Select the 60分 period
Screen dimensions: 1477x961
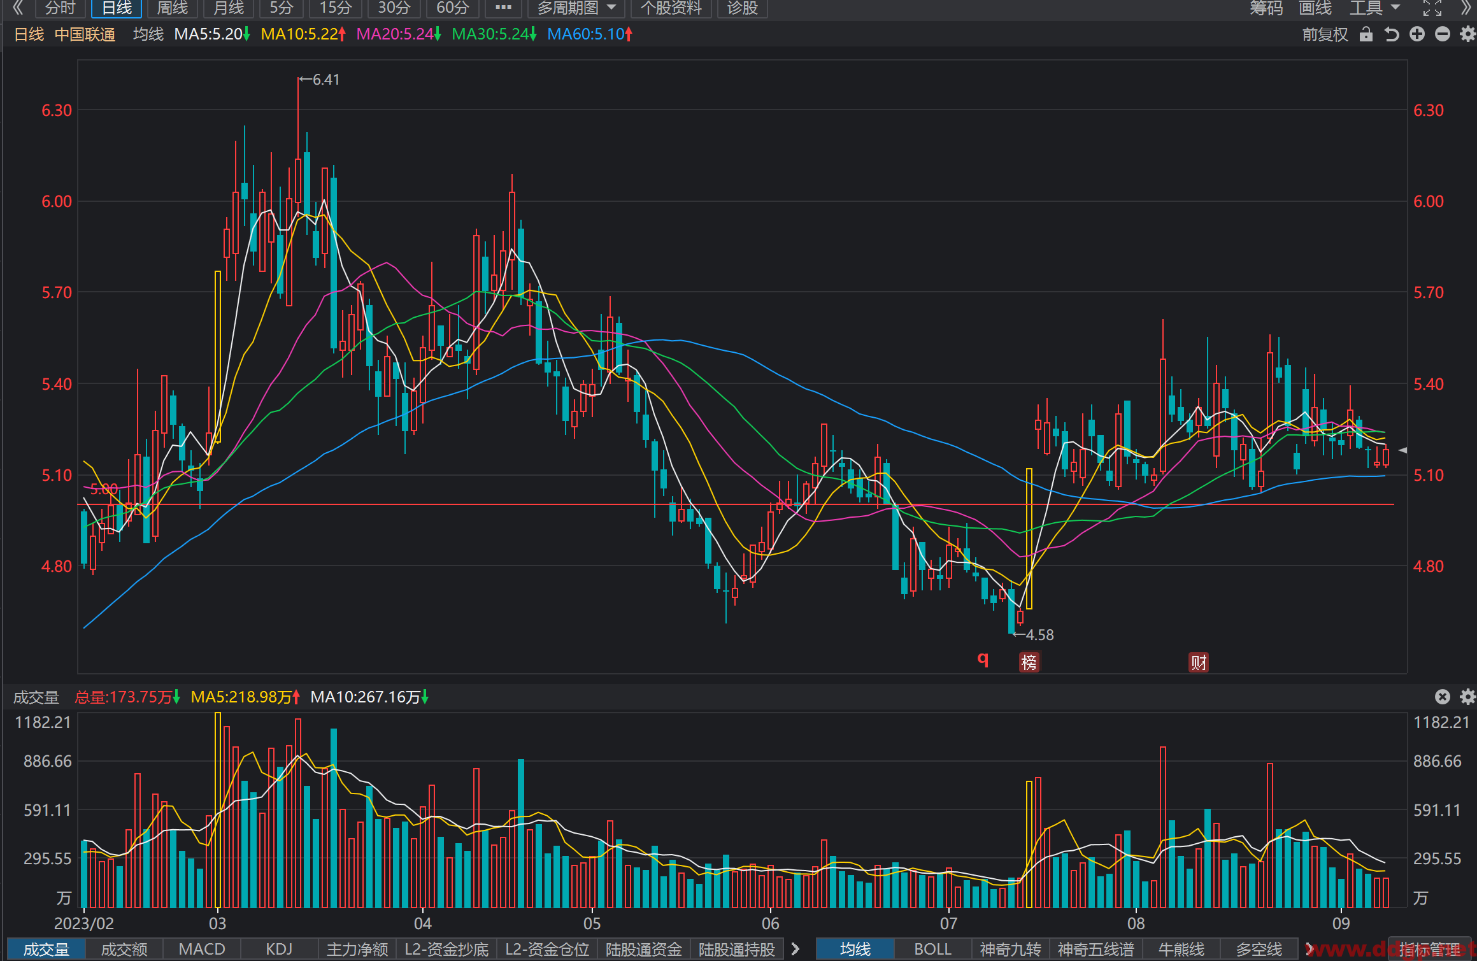(452, 8)
